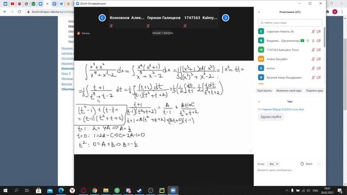Select participant Антон avatar

click(x=261, y=68)
